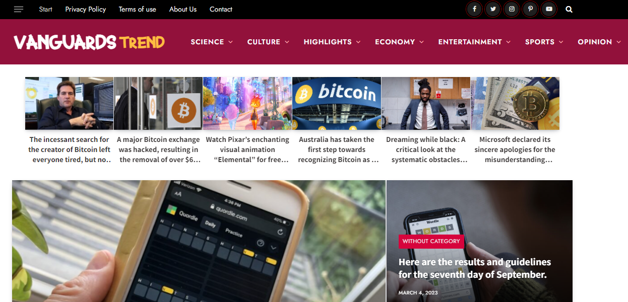The image size is (628, 302).
Task: Open the hamburger menu icon
Action: 19,9
